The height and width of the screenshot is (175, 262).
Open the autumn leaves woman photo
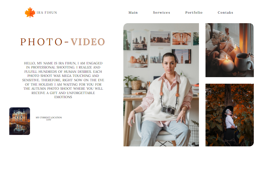[x=230, y=115]
